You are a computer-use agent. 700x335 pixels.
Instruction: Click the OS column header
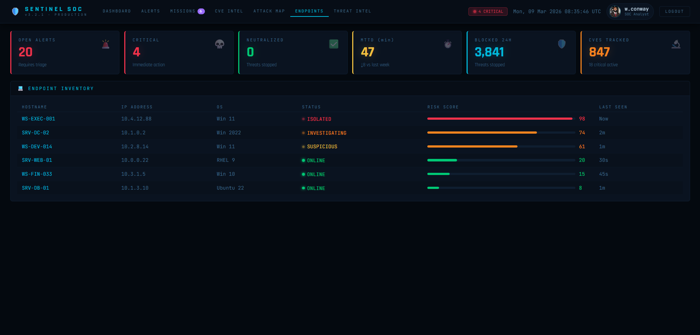(x=220, y=107)
